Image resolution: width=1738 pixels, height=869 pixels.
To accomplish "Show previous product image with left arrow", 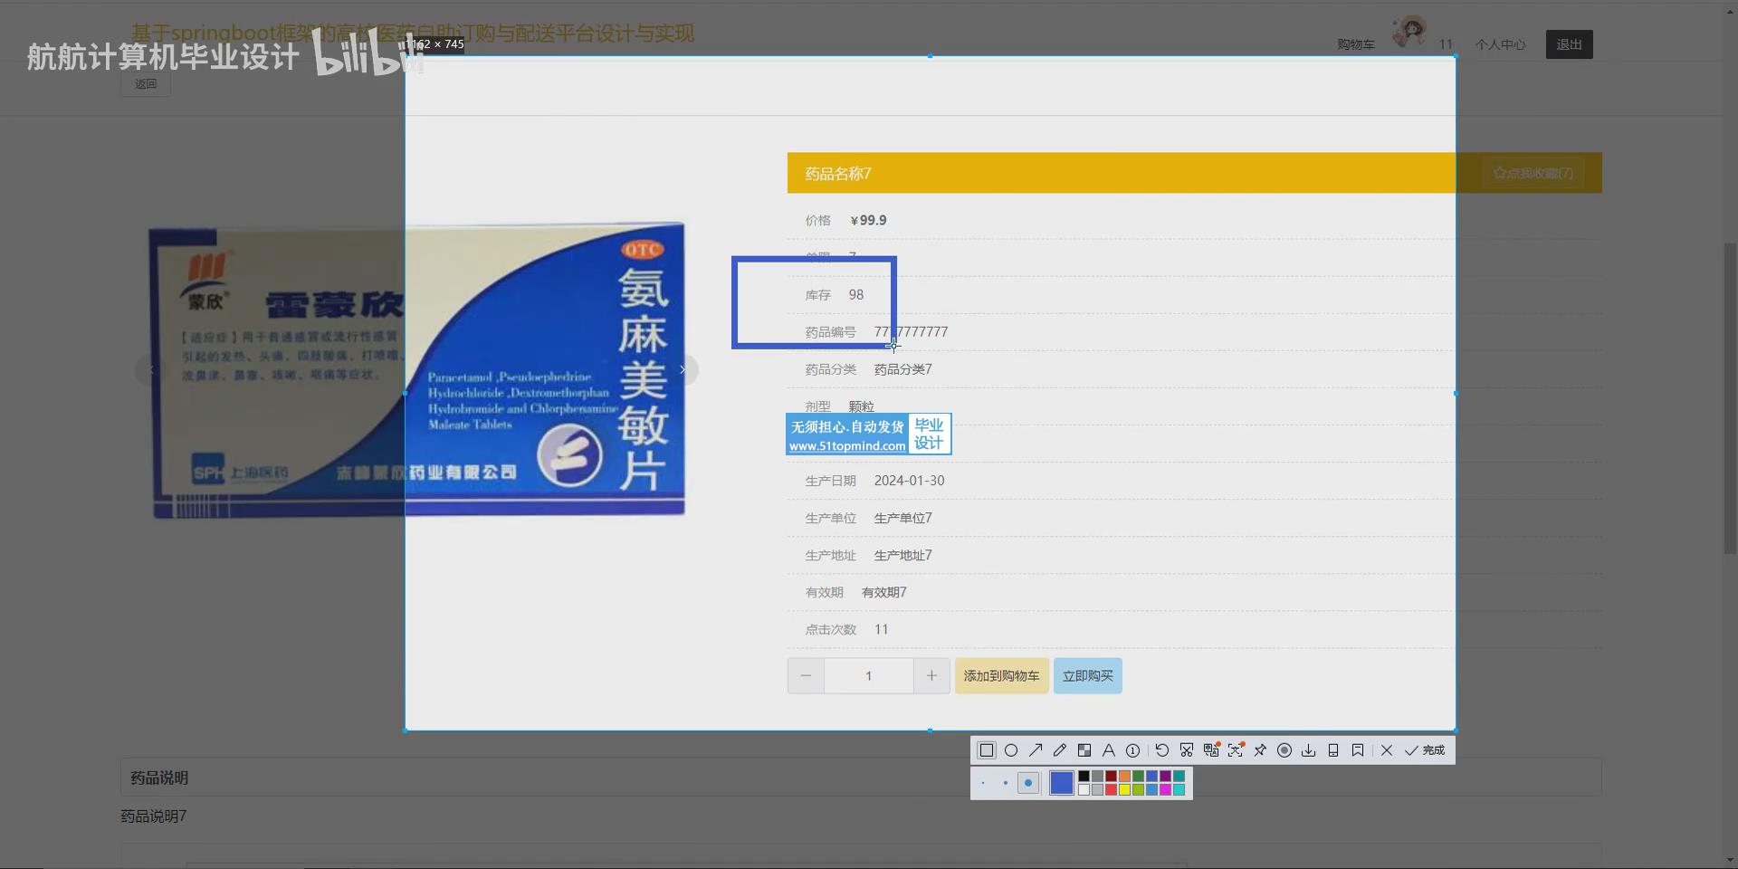I will click(x=151, y=369).
